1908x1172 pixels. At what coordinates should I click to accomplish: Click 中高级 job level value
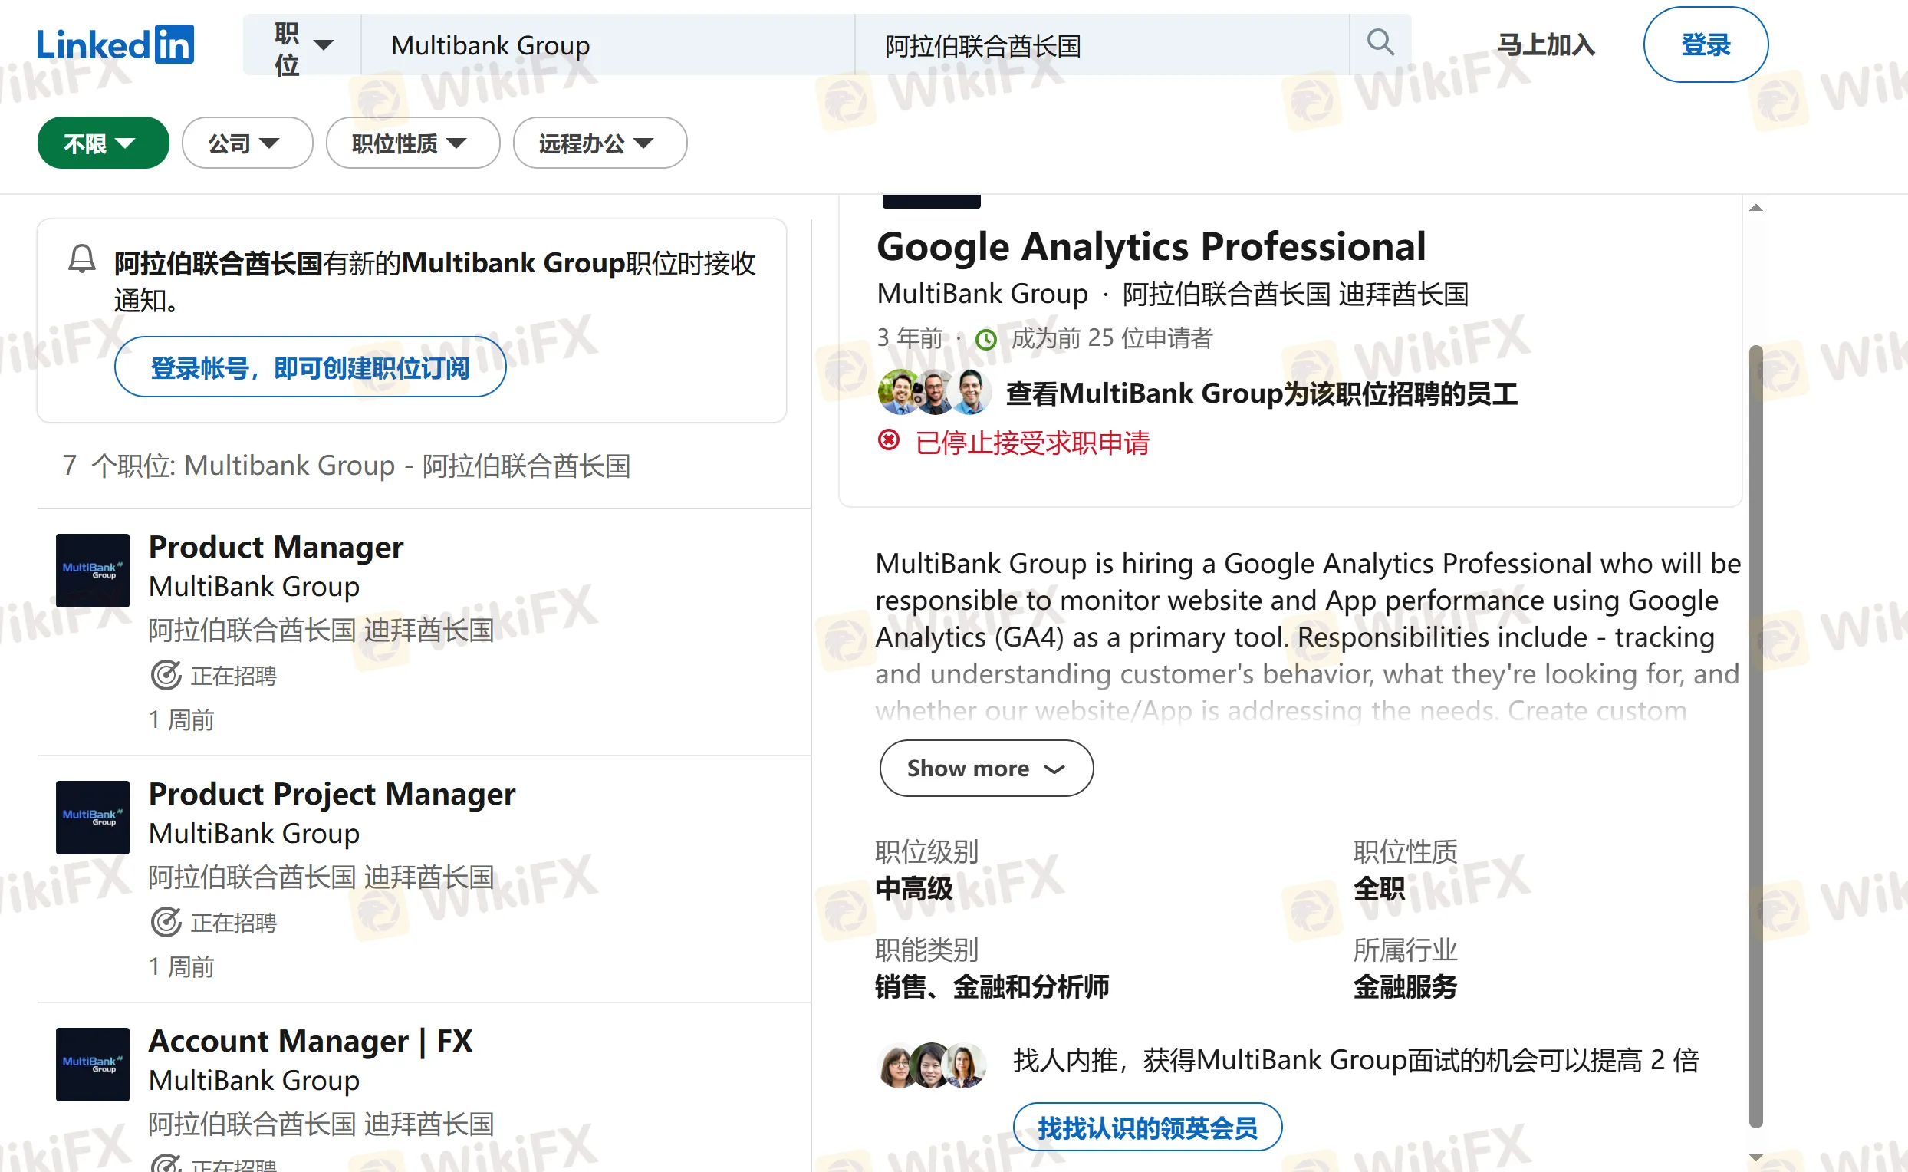click(x=914, y=888)
